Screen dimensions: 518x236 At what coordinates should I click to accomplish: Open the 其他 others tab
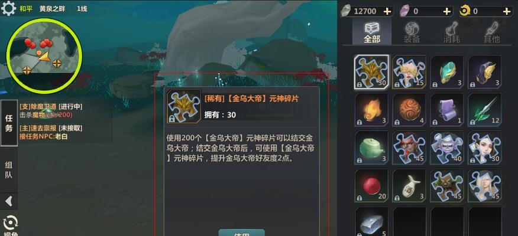pos(491,32)
